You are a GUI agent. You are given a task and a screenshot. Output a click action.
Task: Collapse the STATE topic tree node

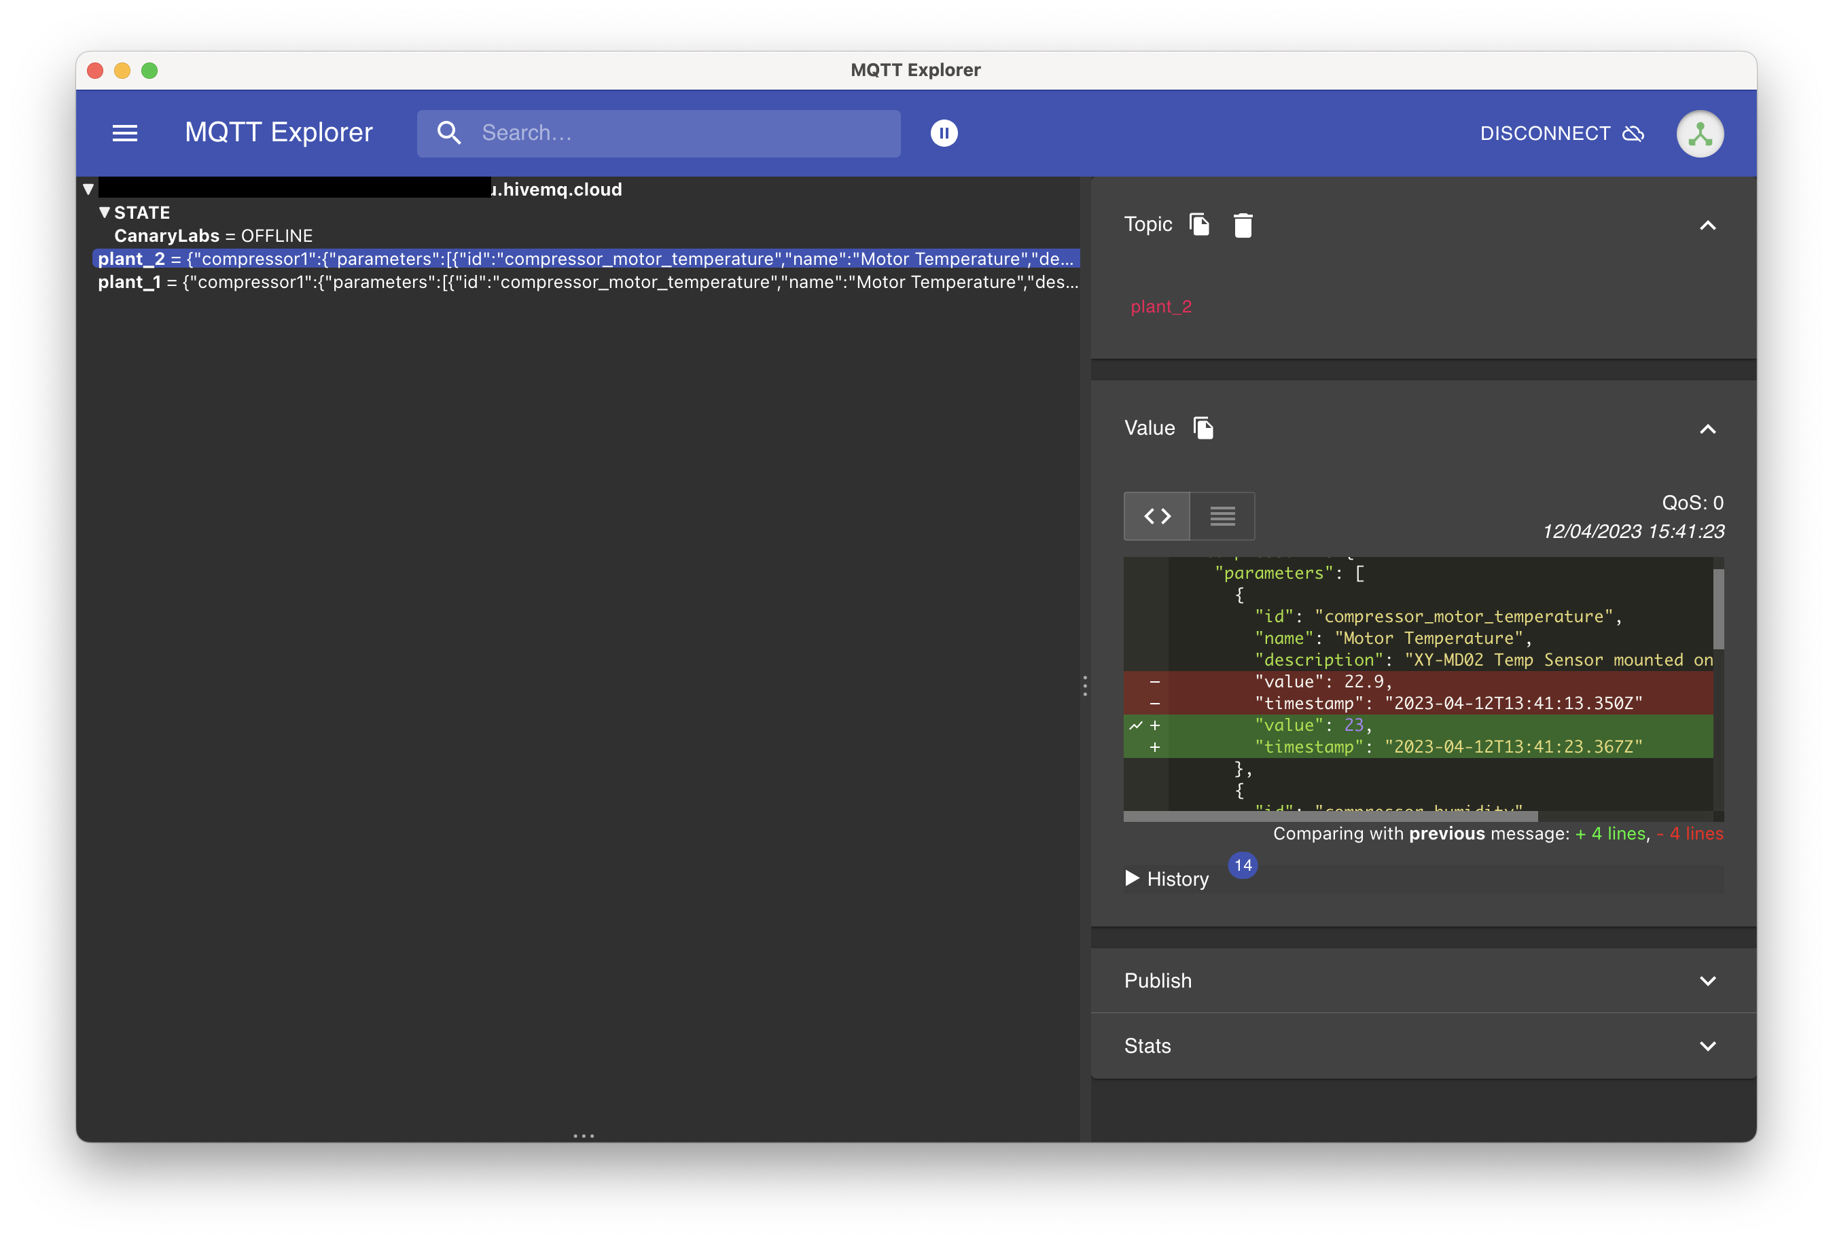click(x=105, y=212)
